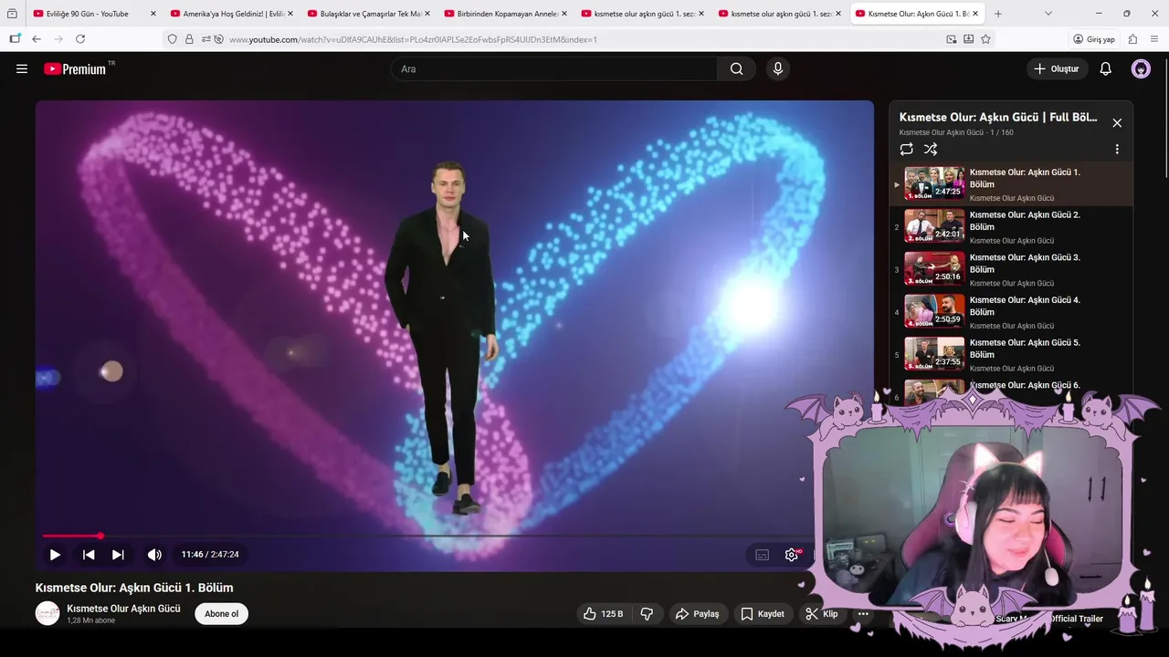Go to YouTube Premium home logo
Image resolution: width=1169 pixels, height=657 pixels.
(x=75, y=68)
